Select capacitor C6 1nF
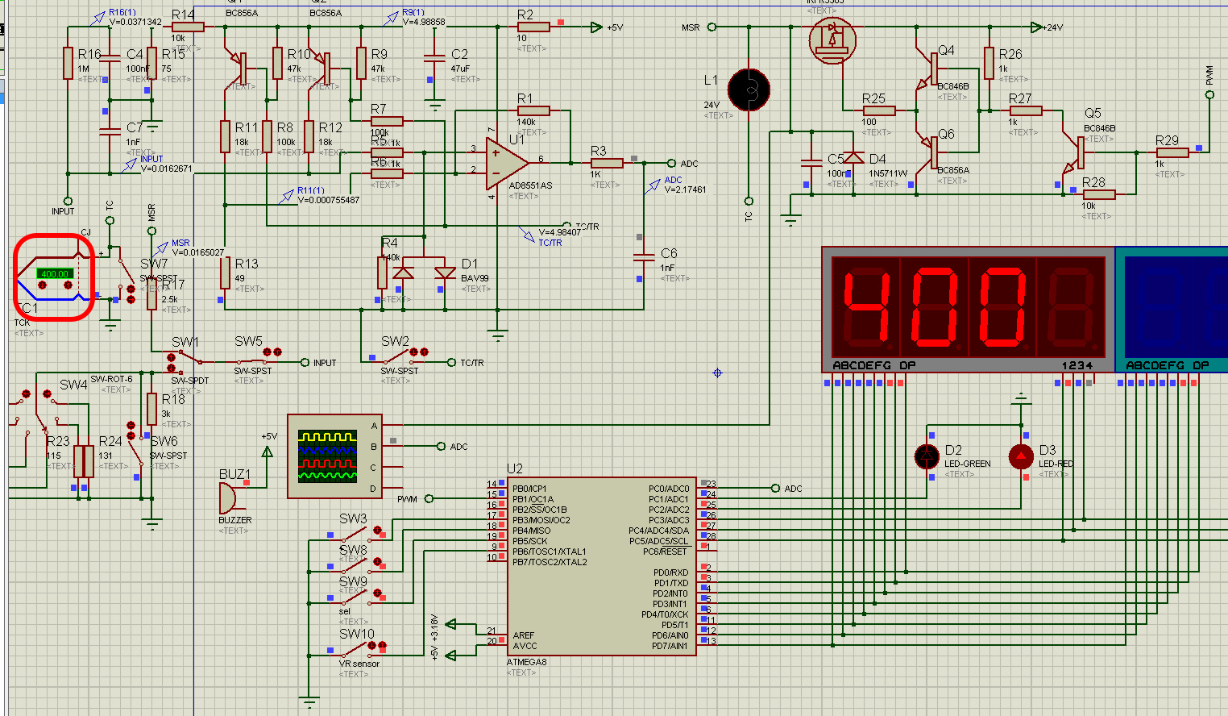Screen dimensions: 1228x716 644,257
